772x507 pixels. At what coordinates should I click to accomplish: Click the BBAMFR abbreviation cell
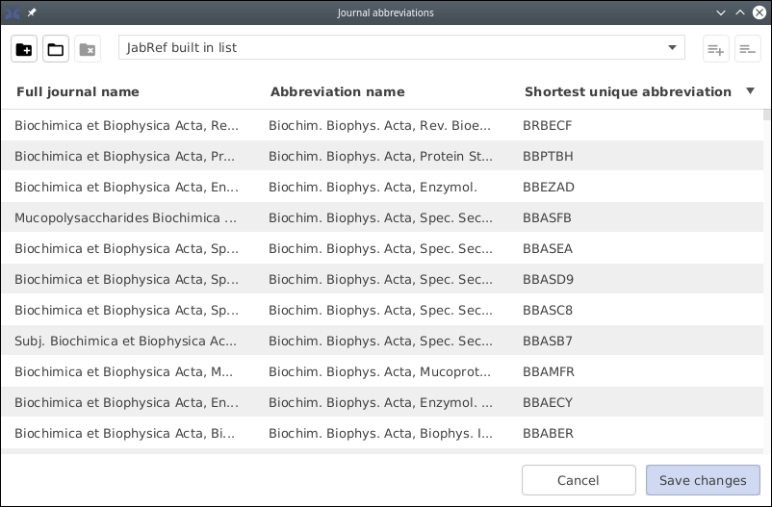tap(549, 371)
